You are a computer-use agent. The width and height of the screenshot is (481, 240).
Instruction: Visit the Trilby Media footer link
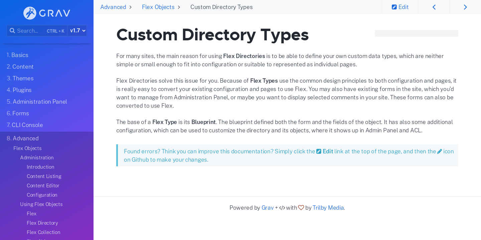tap(328, 207)
